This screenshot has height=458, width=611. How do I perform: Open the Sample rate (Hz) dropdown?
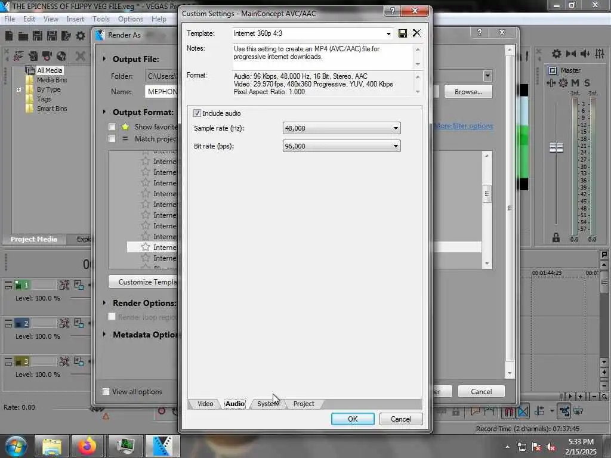[x=341, y=128]
